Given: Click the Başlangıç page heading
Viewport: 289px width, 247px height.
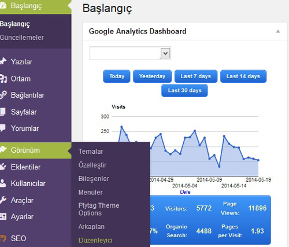Looking at the screenshot, I should 107,9.
